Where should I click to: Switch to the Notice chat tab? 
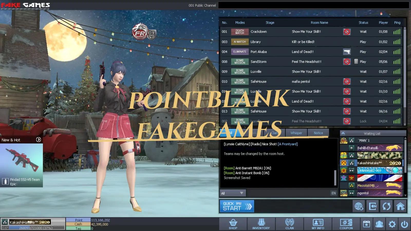pyautogui.click(x=318, y=133)
